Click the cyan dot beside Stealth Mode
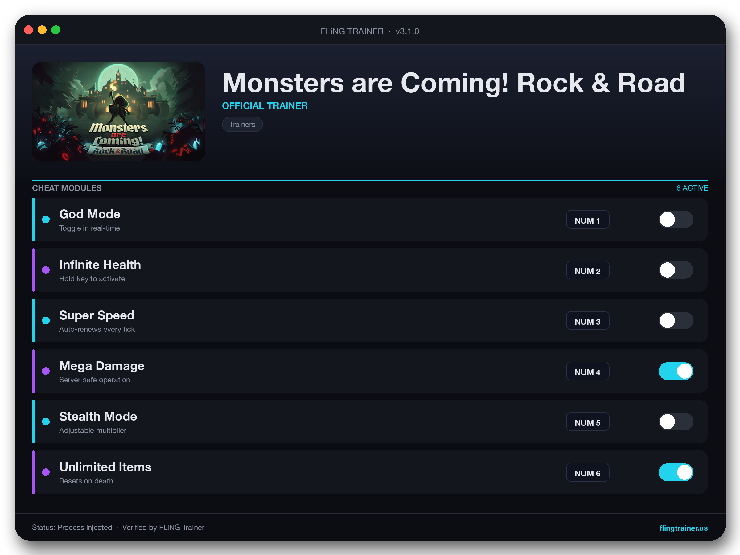Viewport: 740px width, 555px height. (46, 421)
